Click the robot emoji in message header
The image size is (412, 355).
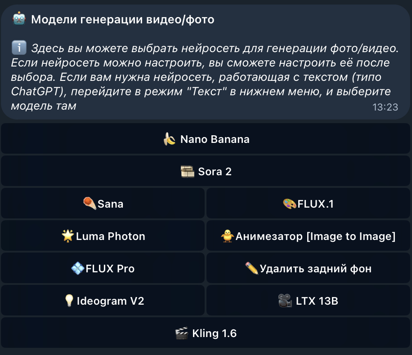click(x=19, y=19)
